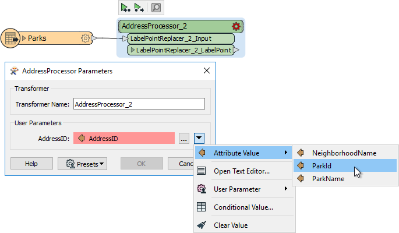Open the AddressID dropdown arrow menu

pos(199,139)
